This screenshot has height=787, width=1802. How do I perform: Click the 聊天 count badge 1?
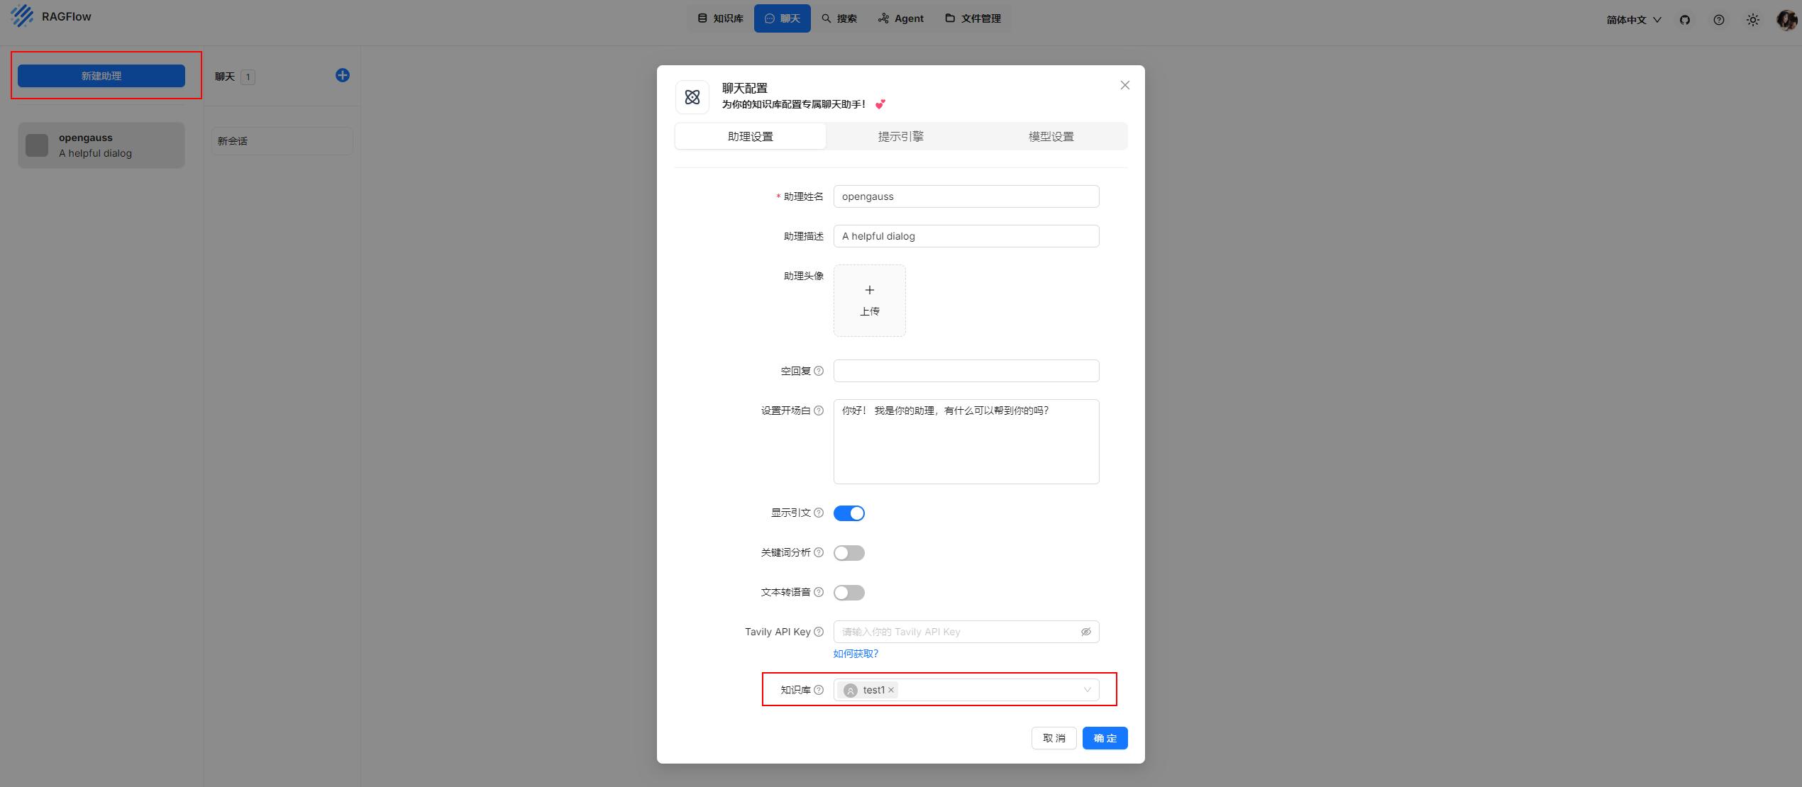tap(248, 77)
